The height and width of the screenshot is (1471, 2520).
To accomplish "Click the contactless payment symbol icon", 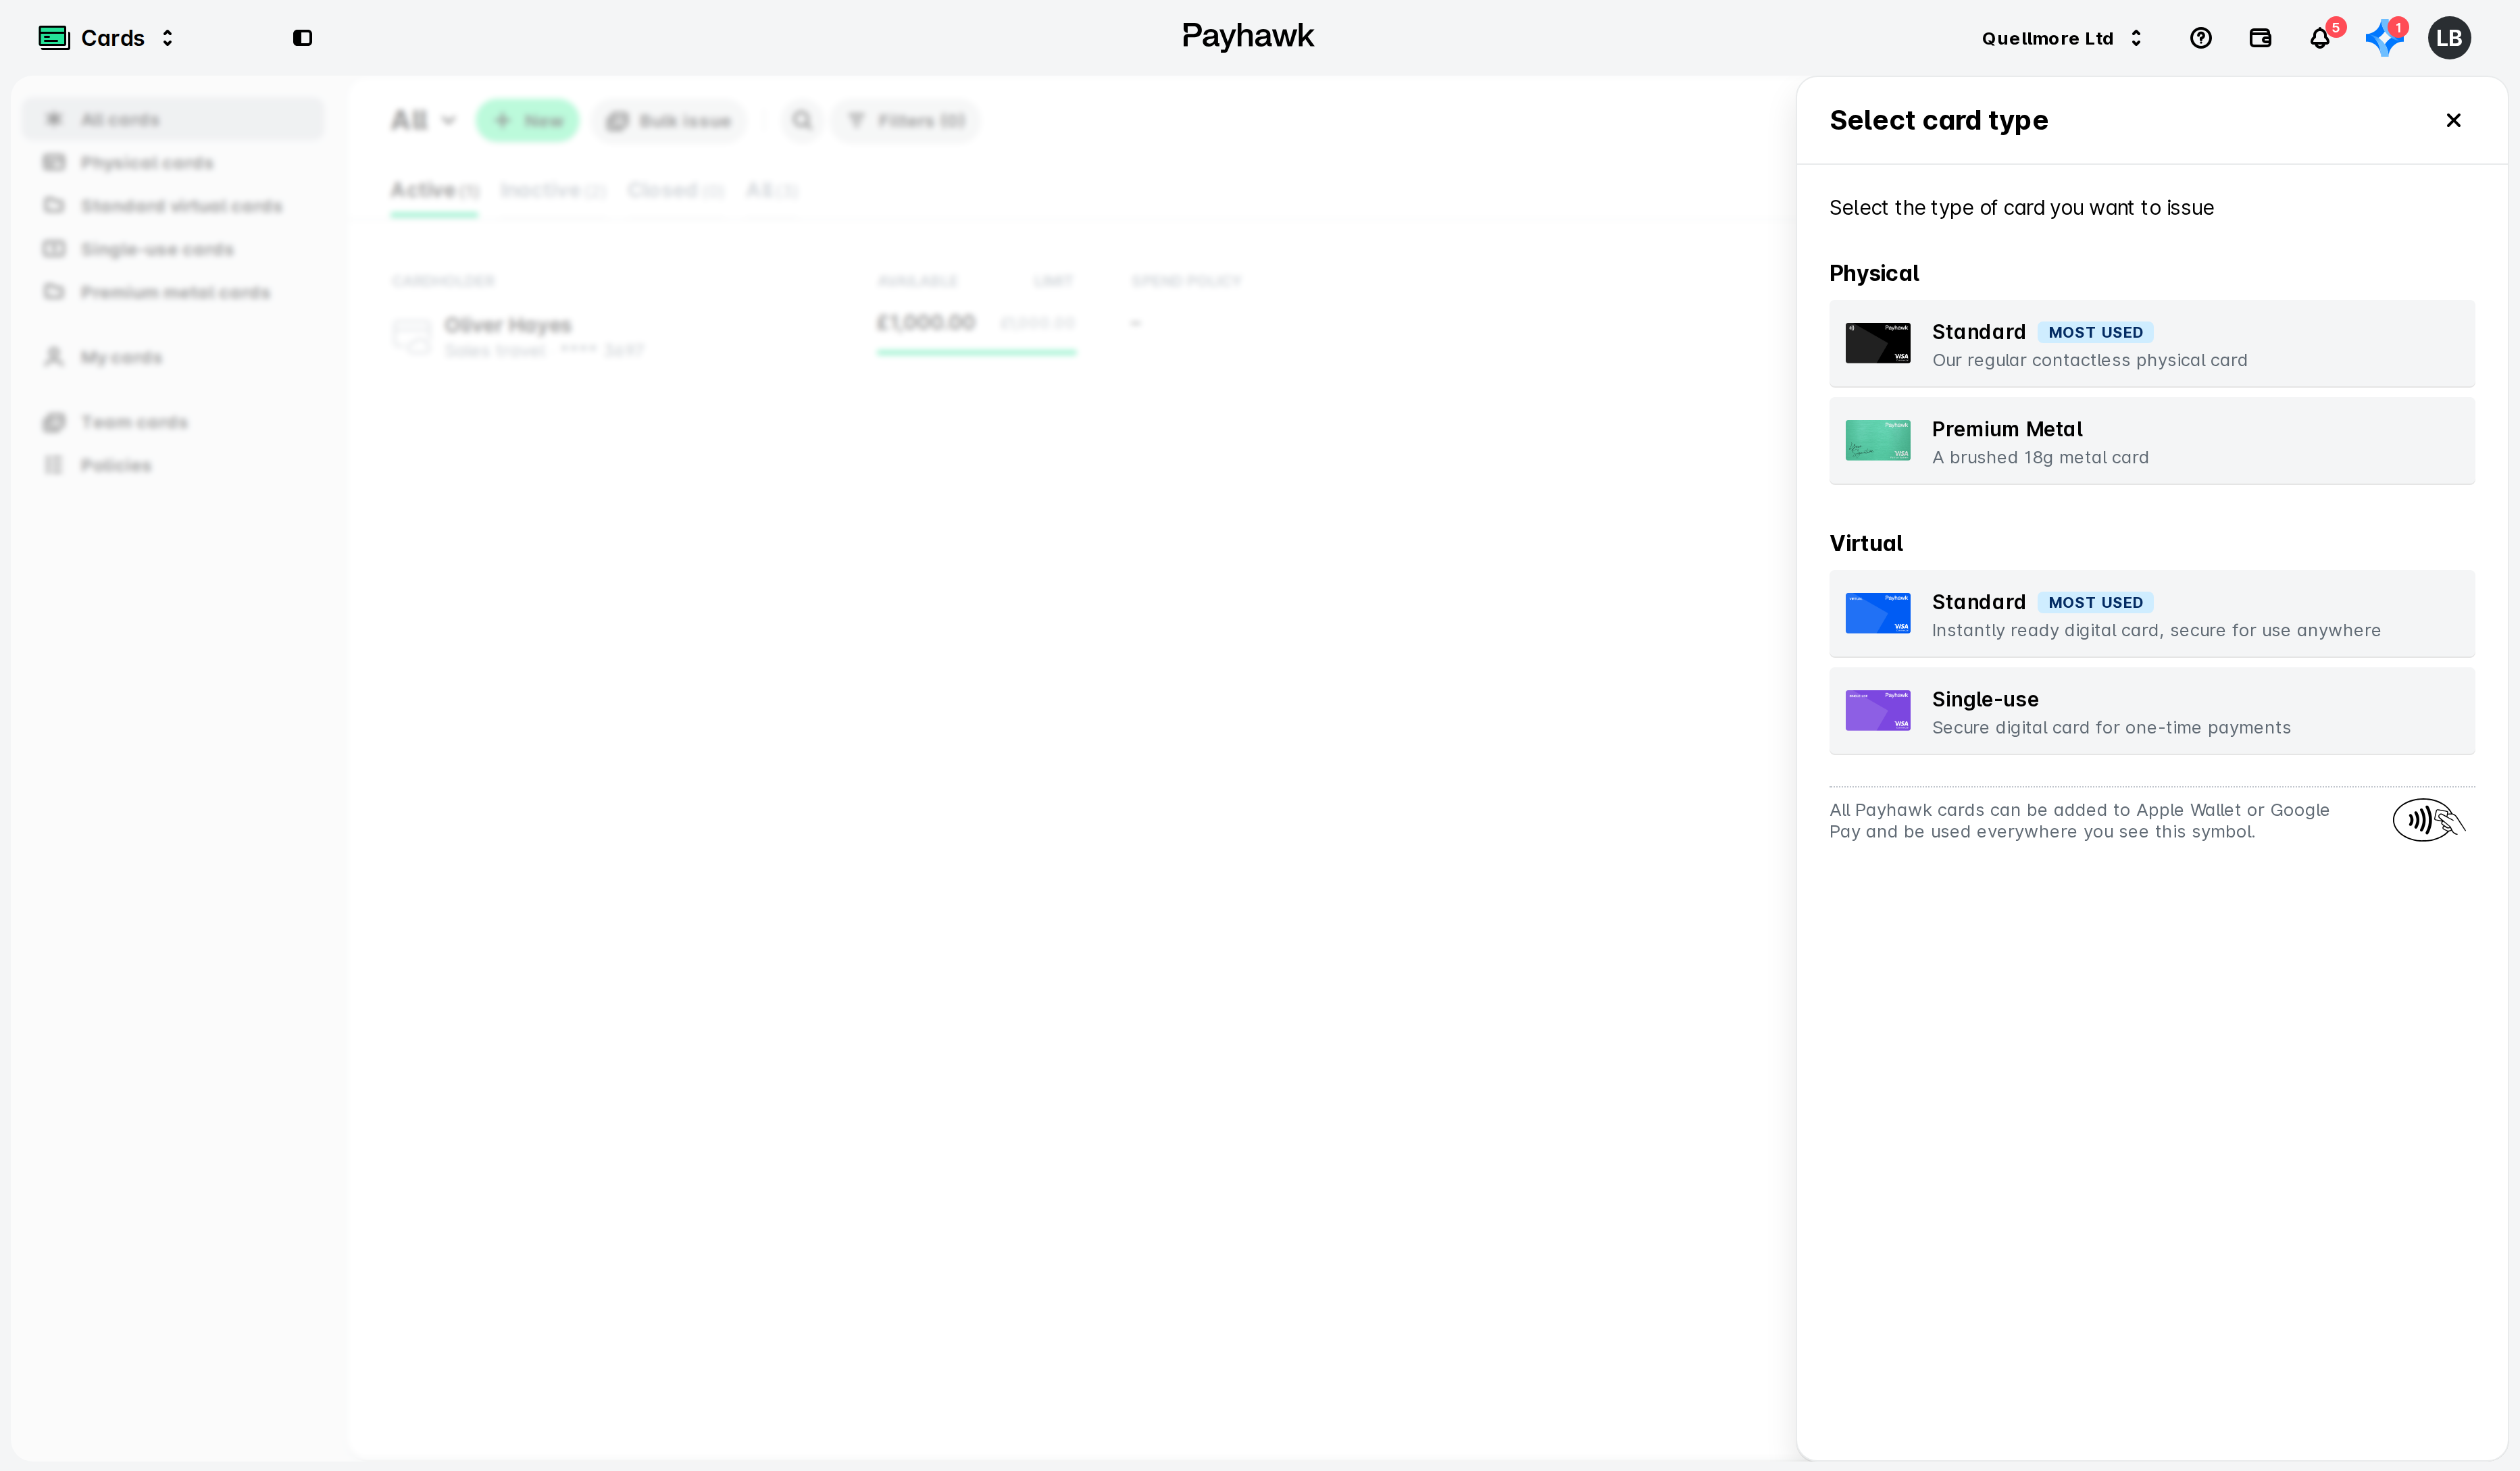I will (x=2428, y=820).
